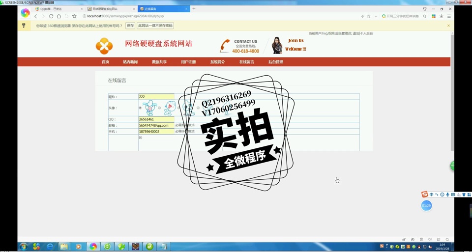472x252 pixels.
Task: Click the orange website logo
Action: (x=104, y=46)
